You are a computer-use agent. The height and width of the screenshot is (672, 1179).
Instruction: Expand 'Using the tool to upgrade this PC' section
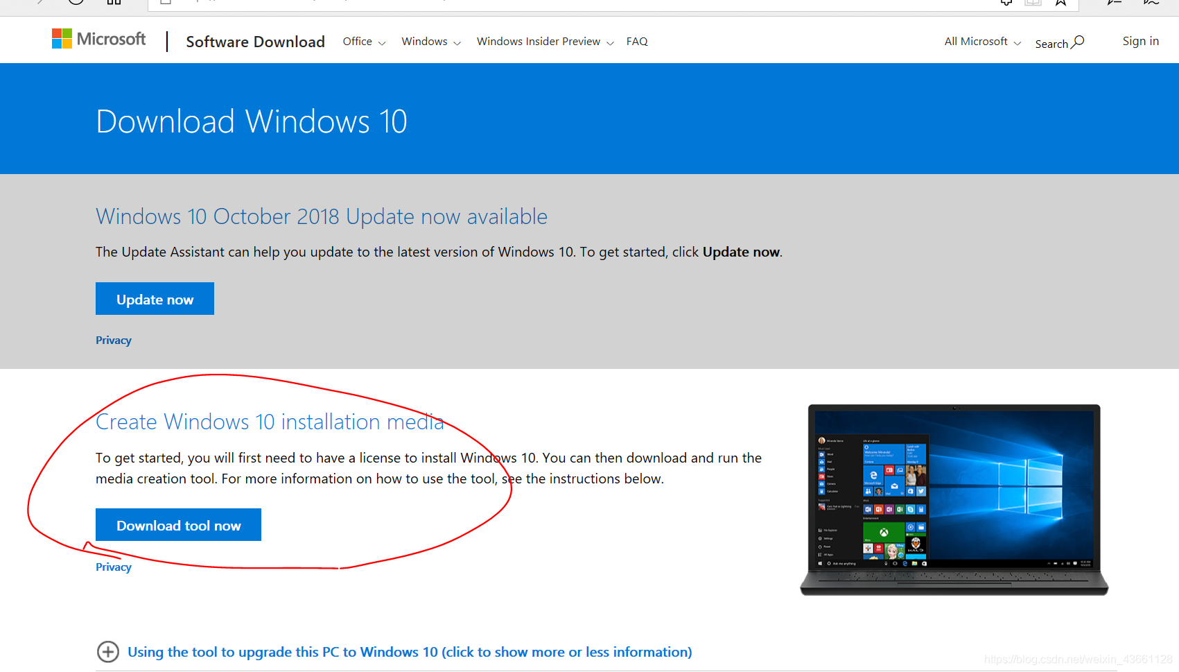pyautogui.click(x=394, y=652)
